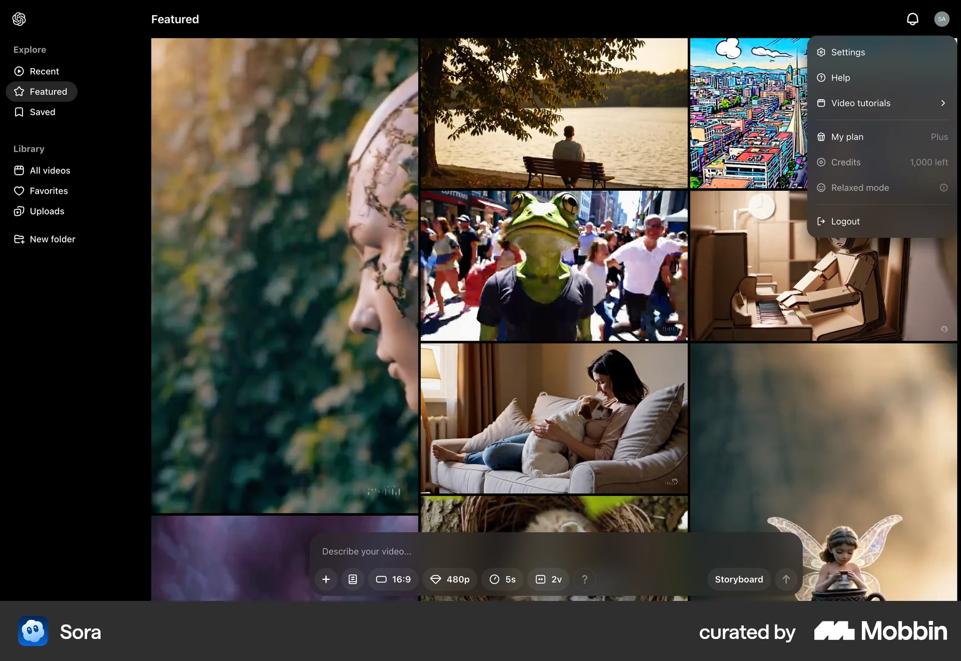Click the question mark help icon
The height and width of the screenshot is (661, 961).
[585, 579]
